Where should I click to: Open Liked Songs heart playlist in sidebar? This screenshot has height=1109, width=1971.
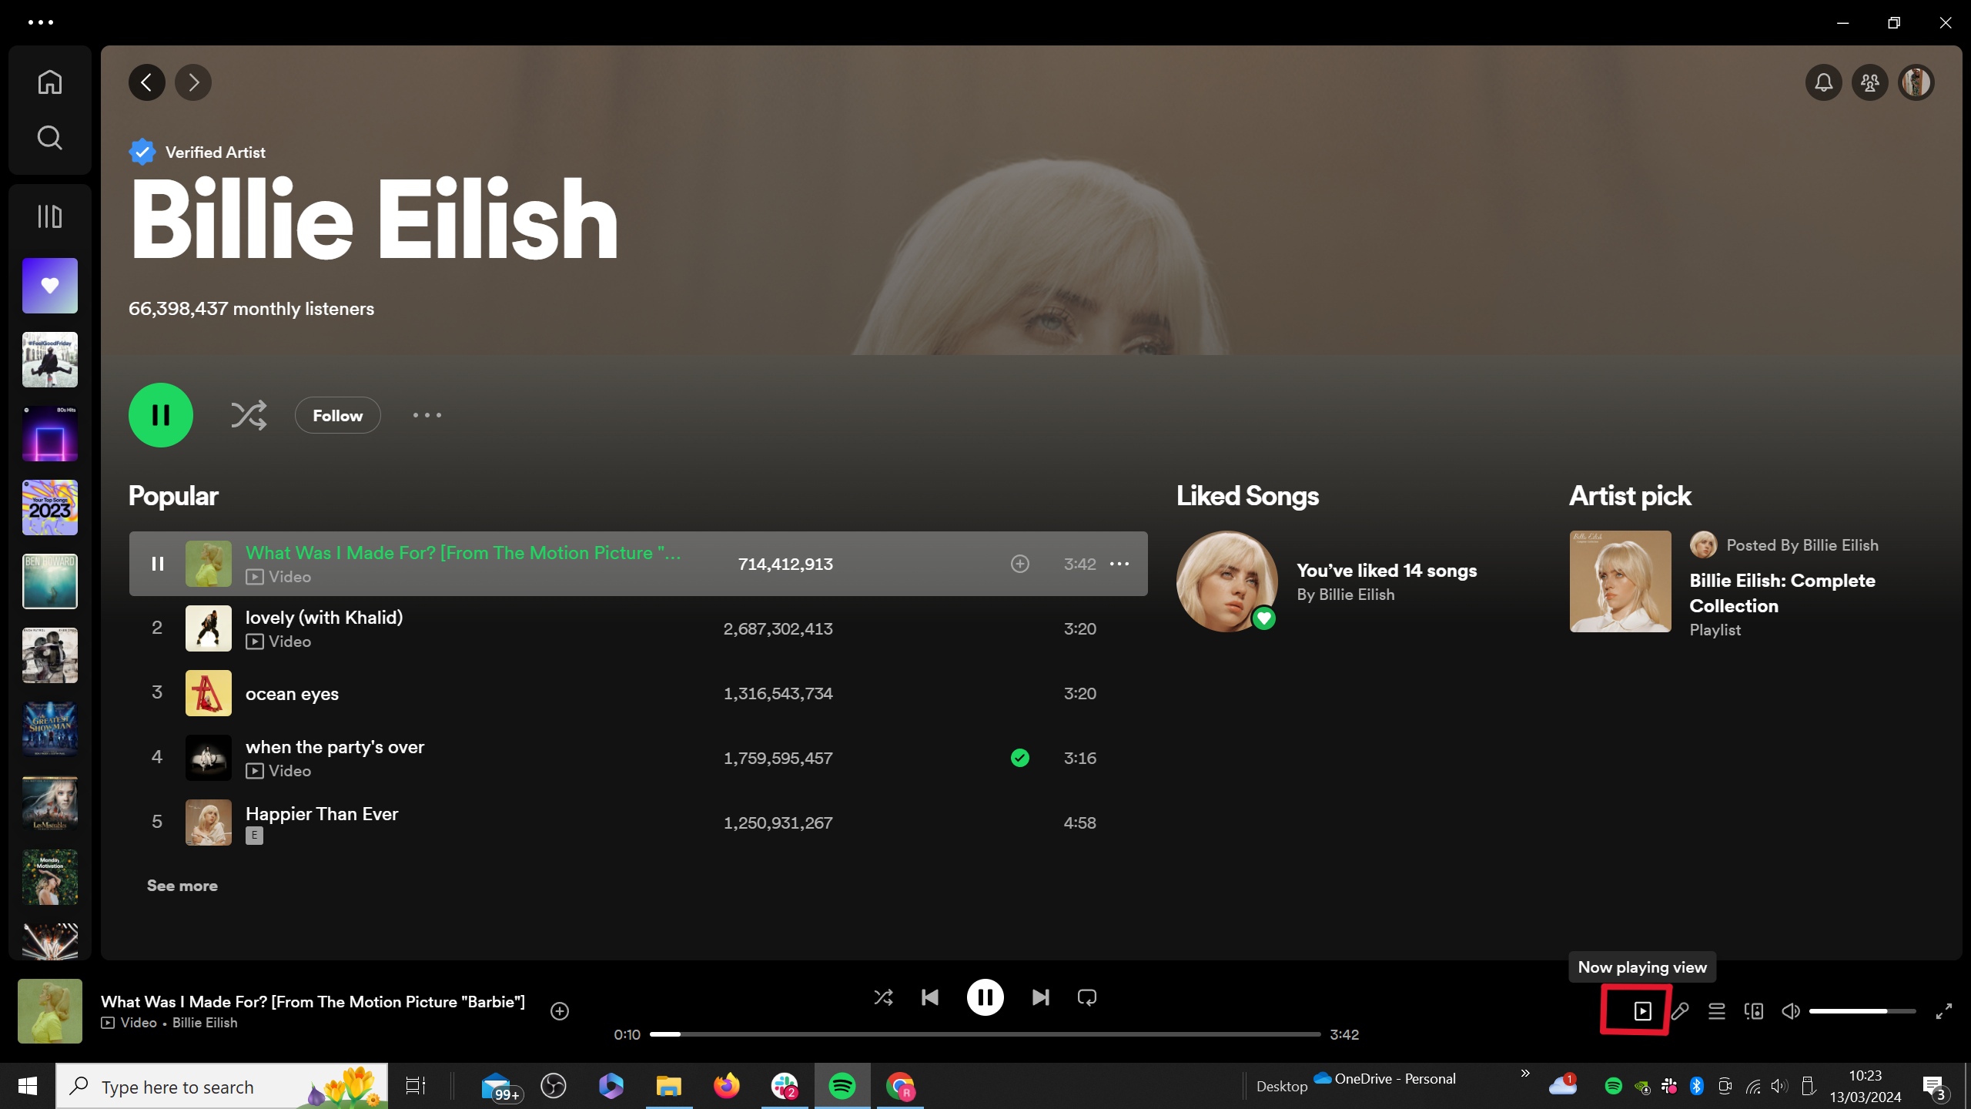pos(50,286)
